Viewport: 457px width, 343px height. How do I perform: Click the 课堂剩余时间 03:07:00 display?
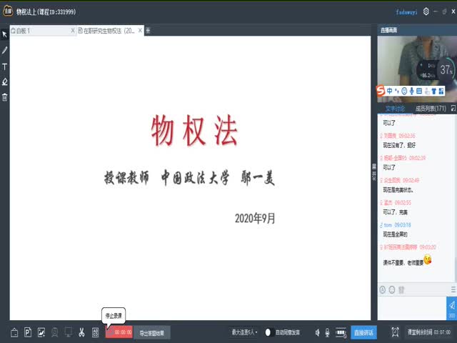428,332
